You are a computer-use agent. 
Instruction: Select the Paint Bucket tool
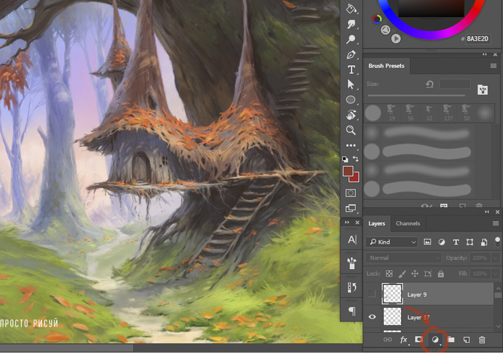coord(351,9)
